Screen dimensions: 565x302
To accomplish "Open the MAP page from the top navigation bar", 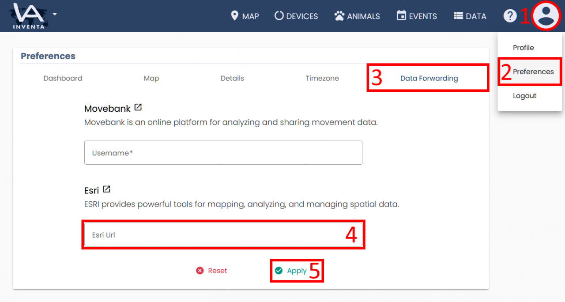I will coord(245,16).
